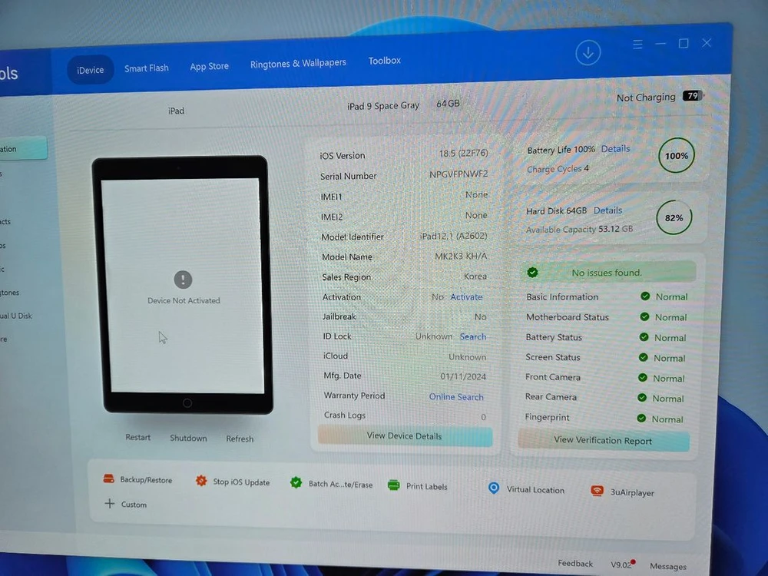The width and height of the screenshot is (768, 576).
Task: Click the Stop iOS Update gear icon
Action: 200,481
